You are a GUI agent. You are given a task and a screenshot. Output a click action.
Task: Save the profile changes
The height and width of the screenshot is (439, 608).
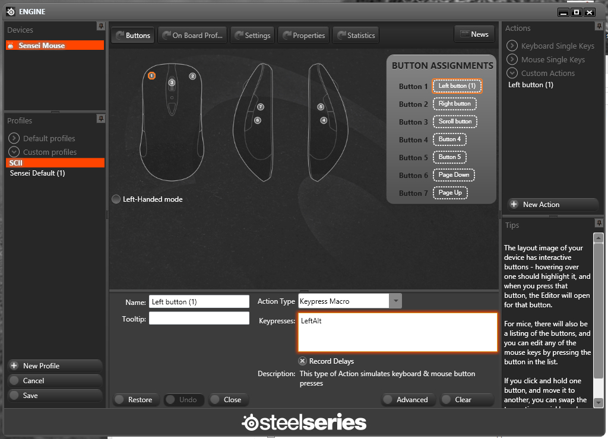click(55, 395)
